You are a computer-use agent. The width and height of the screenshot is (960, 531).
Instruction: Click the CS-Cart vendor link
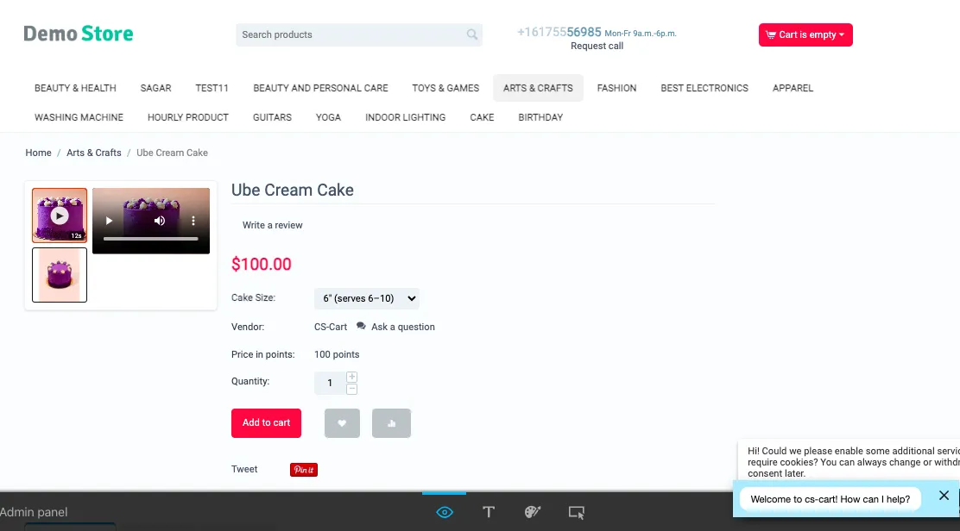[331, 327]
